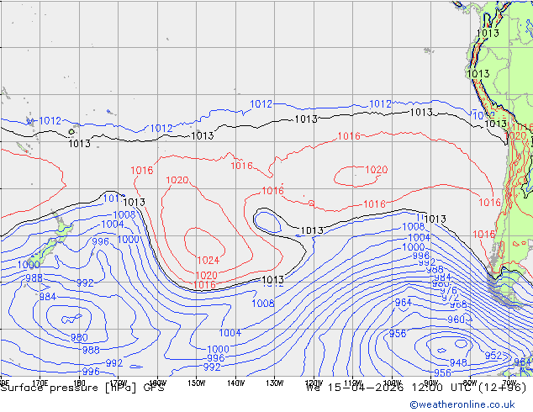
Task: Select the 960 isobar label
Action: (x=456, y=320)
